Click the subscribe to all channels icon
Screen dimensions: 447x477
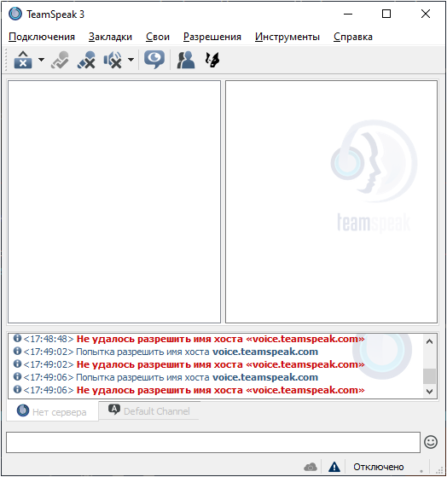60,60
